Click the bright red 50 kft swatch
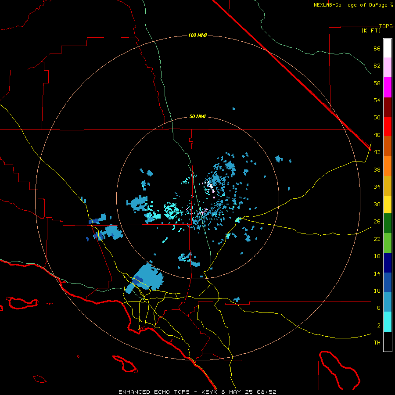Image resolution: width=395 pixels, height=395 pixels. pyautogui.click(x=388, y=126)
